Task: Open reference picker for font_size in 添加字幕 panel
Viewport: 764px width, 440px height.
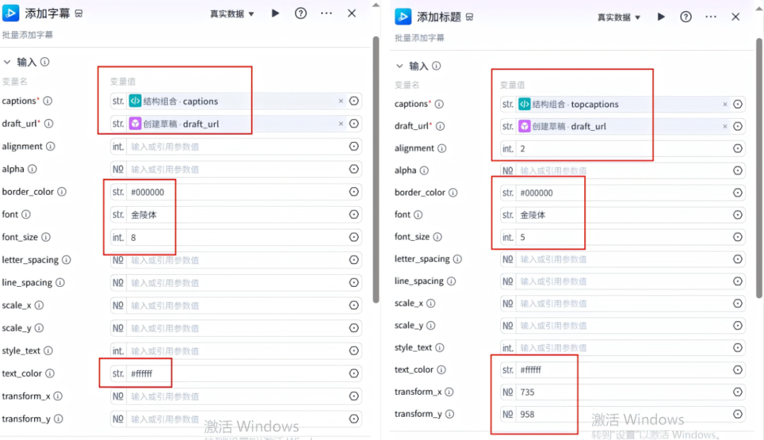Action: click(x=354, y=237)
